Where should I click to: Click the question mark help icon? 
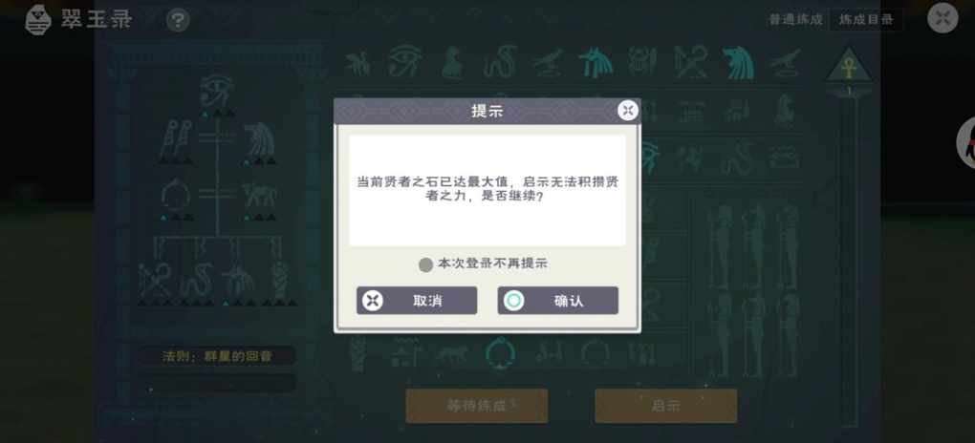pyautogui.click(x=178, y=21)
